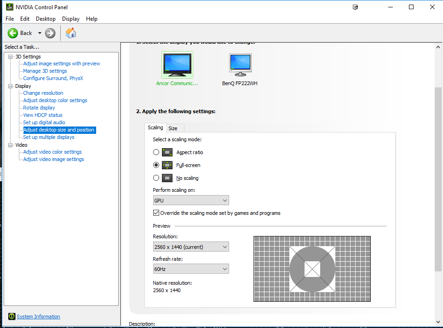Open the Refresh rate 60Hz dropdown
This screenshot has width=443, height=328.
point(191,269)
